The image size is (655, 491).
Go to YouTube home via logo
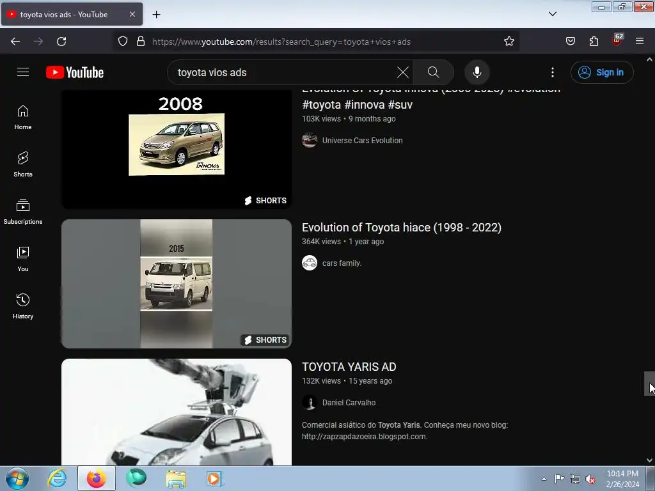75,72
